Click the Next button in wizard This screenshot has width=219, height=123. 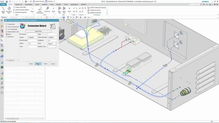click(38, 64)
